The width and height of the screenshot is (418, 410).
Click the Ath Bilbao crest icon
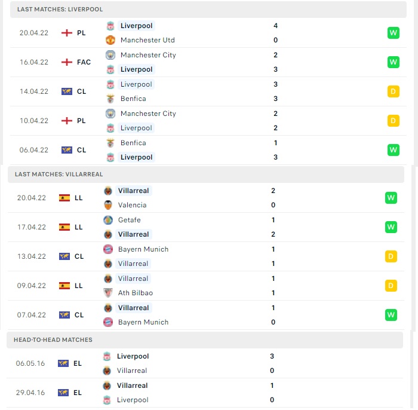pyautogui.click(x=108, y=293)
